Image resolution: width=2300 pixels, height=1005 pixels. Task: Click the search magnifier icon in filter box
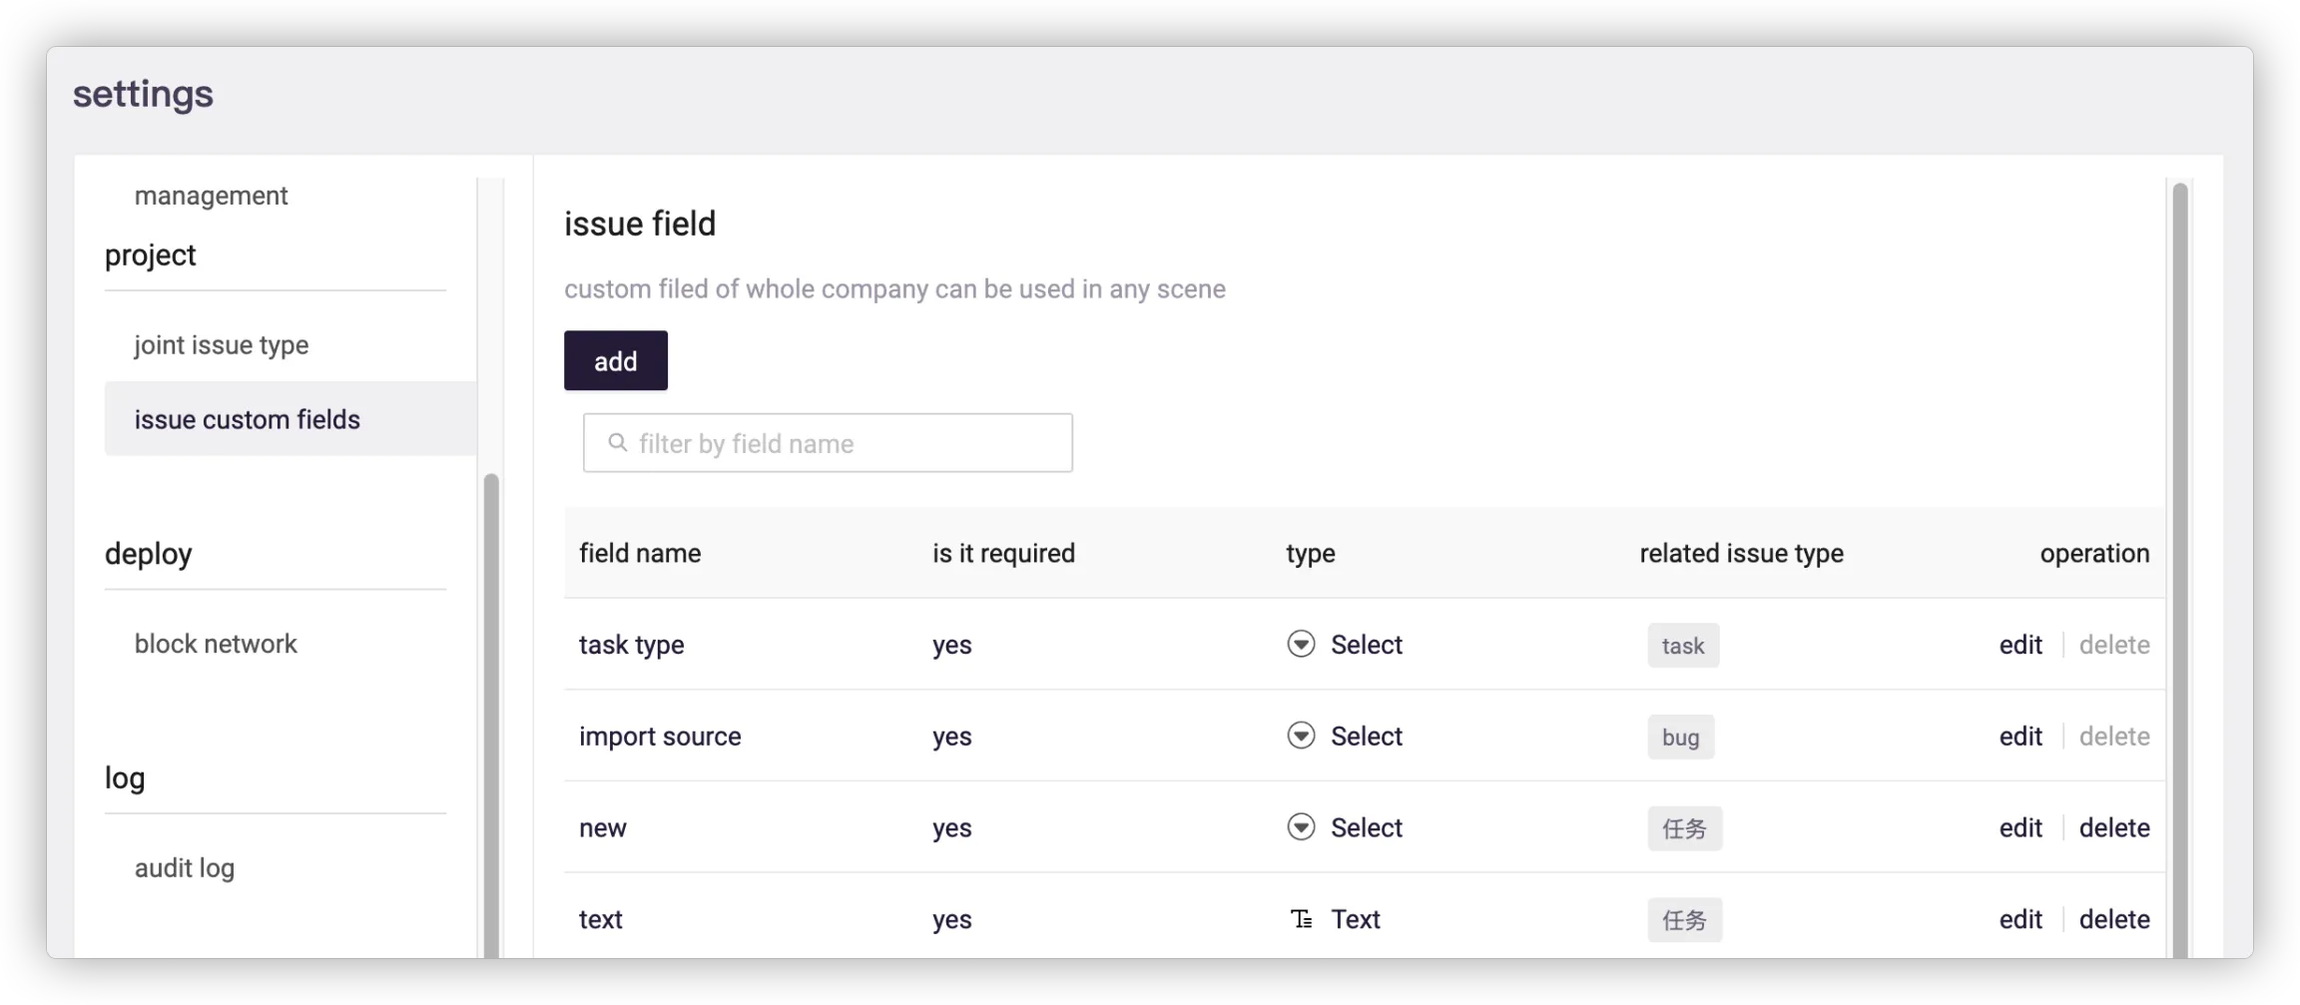pyautogui.click(x=618, y=442)
